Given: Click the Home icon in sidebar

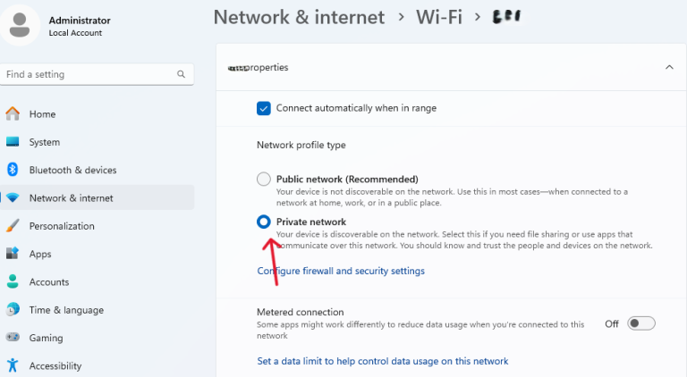Looking at the screenshot, I should pyautogui.click(x=13, y=113).
